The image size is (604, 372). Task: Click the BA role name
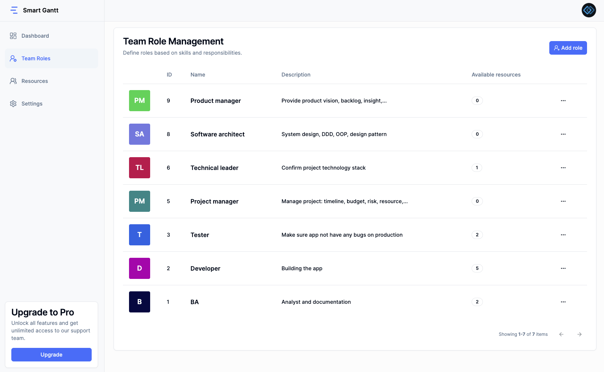195,302
